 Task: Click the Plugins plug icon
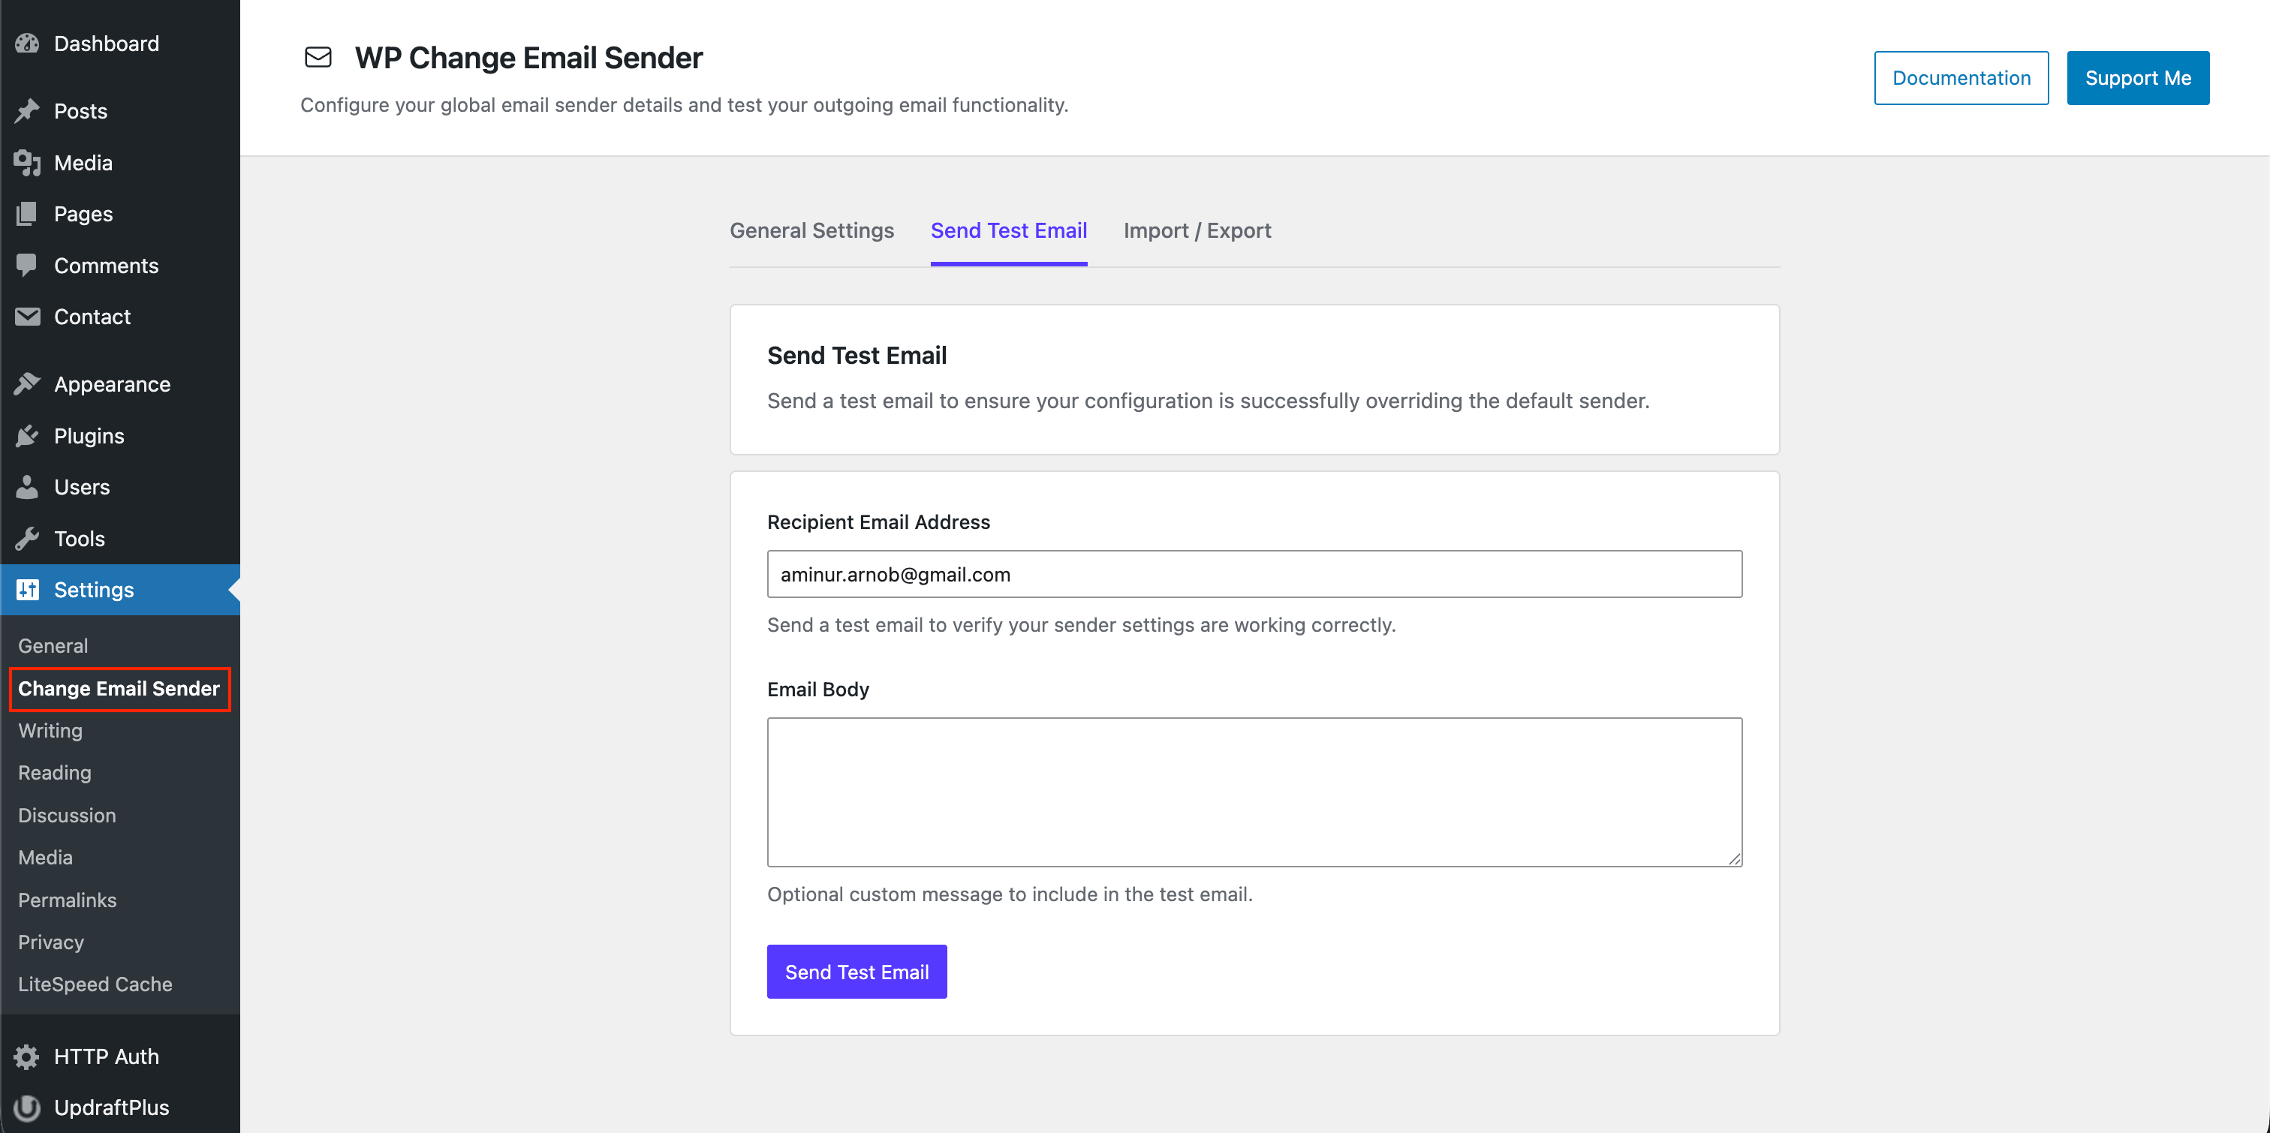pyautogui.click(x=27, y=435)
